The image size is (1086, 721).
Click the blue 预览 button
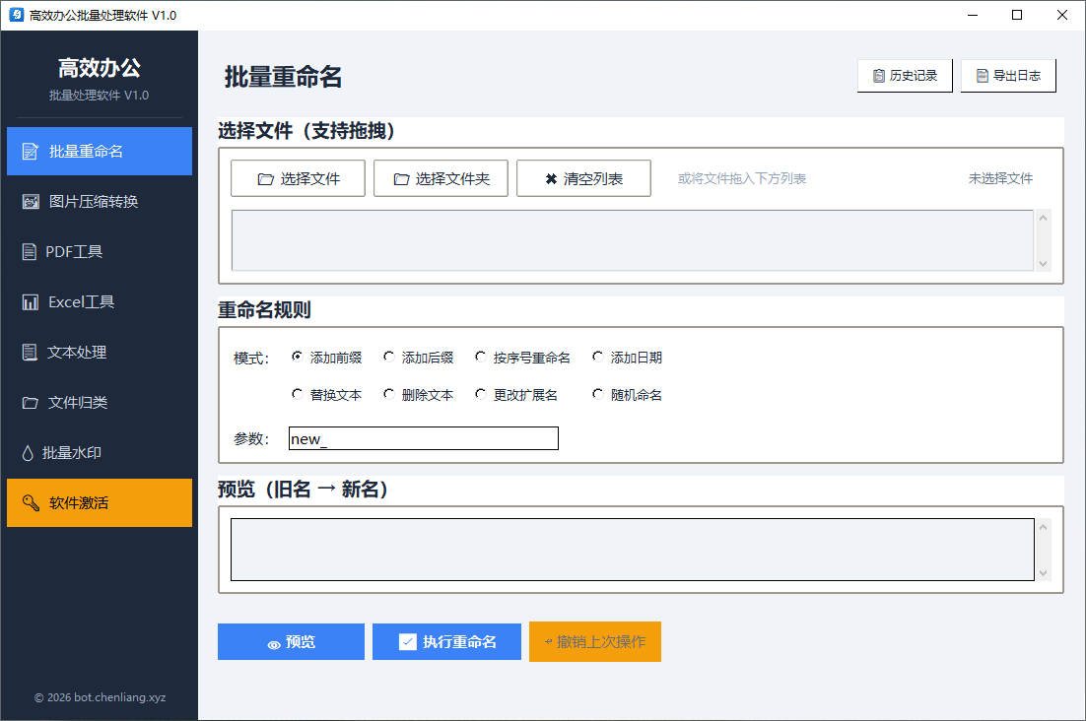291,642
